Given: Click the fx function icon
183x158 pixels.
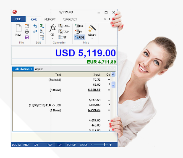Looking at the screenshot, I should 52,28.
